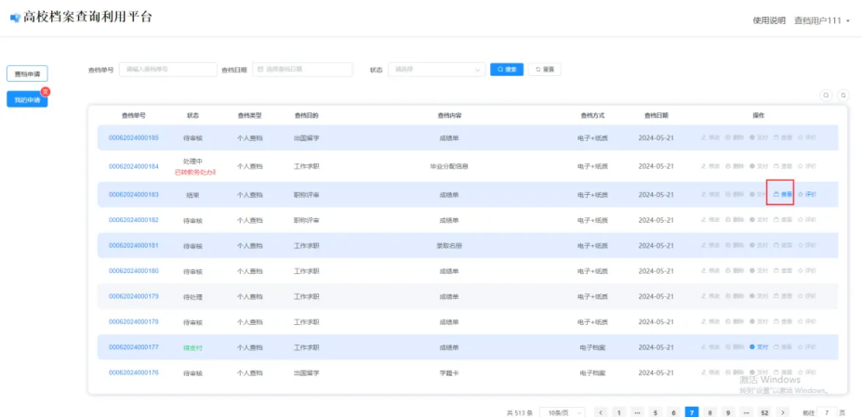862x417 pixels.
Task: Click the 重置 reset button
Action: [x=545, y=70]
